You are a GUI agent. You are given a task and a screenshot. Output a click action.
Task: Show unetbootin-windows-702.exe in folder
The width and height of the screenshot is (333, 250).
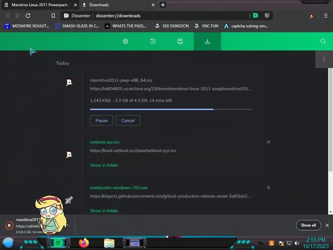coord(104,211)
